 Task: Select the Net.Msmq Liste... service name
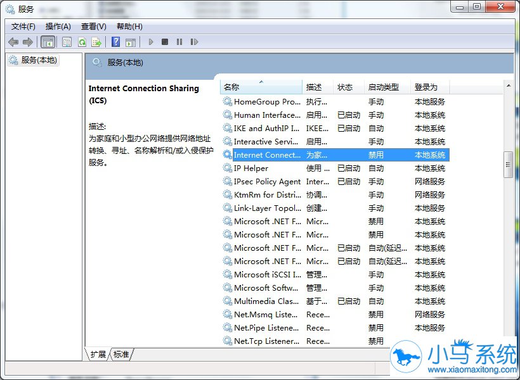coord(266,314)
